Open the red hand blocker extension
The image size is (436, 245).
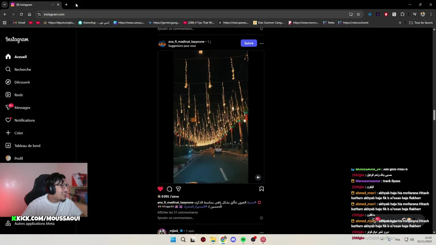point(386,14)
